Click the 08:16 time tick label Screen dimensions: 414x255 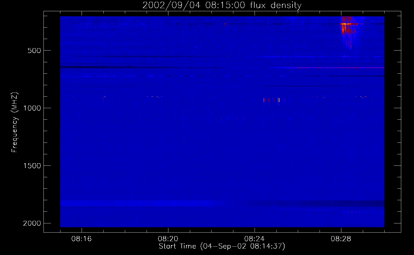coord(82,239)
